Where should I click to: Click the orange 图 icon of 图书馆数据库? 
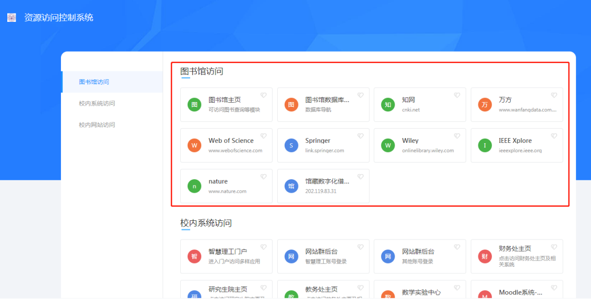click(x=291, y=105)
